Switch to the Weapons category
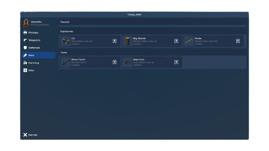 [x=39, y=40]
